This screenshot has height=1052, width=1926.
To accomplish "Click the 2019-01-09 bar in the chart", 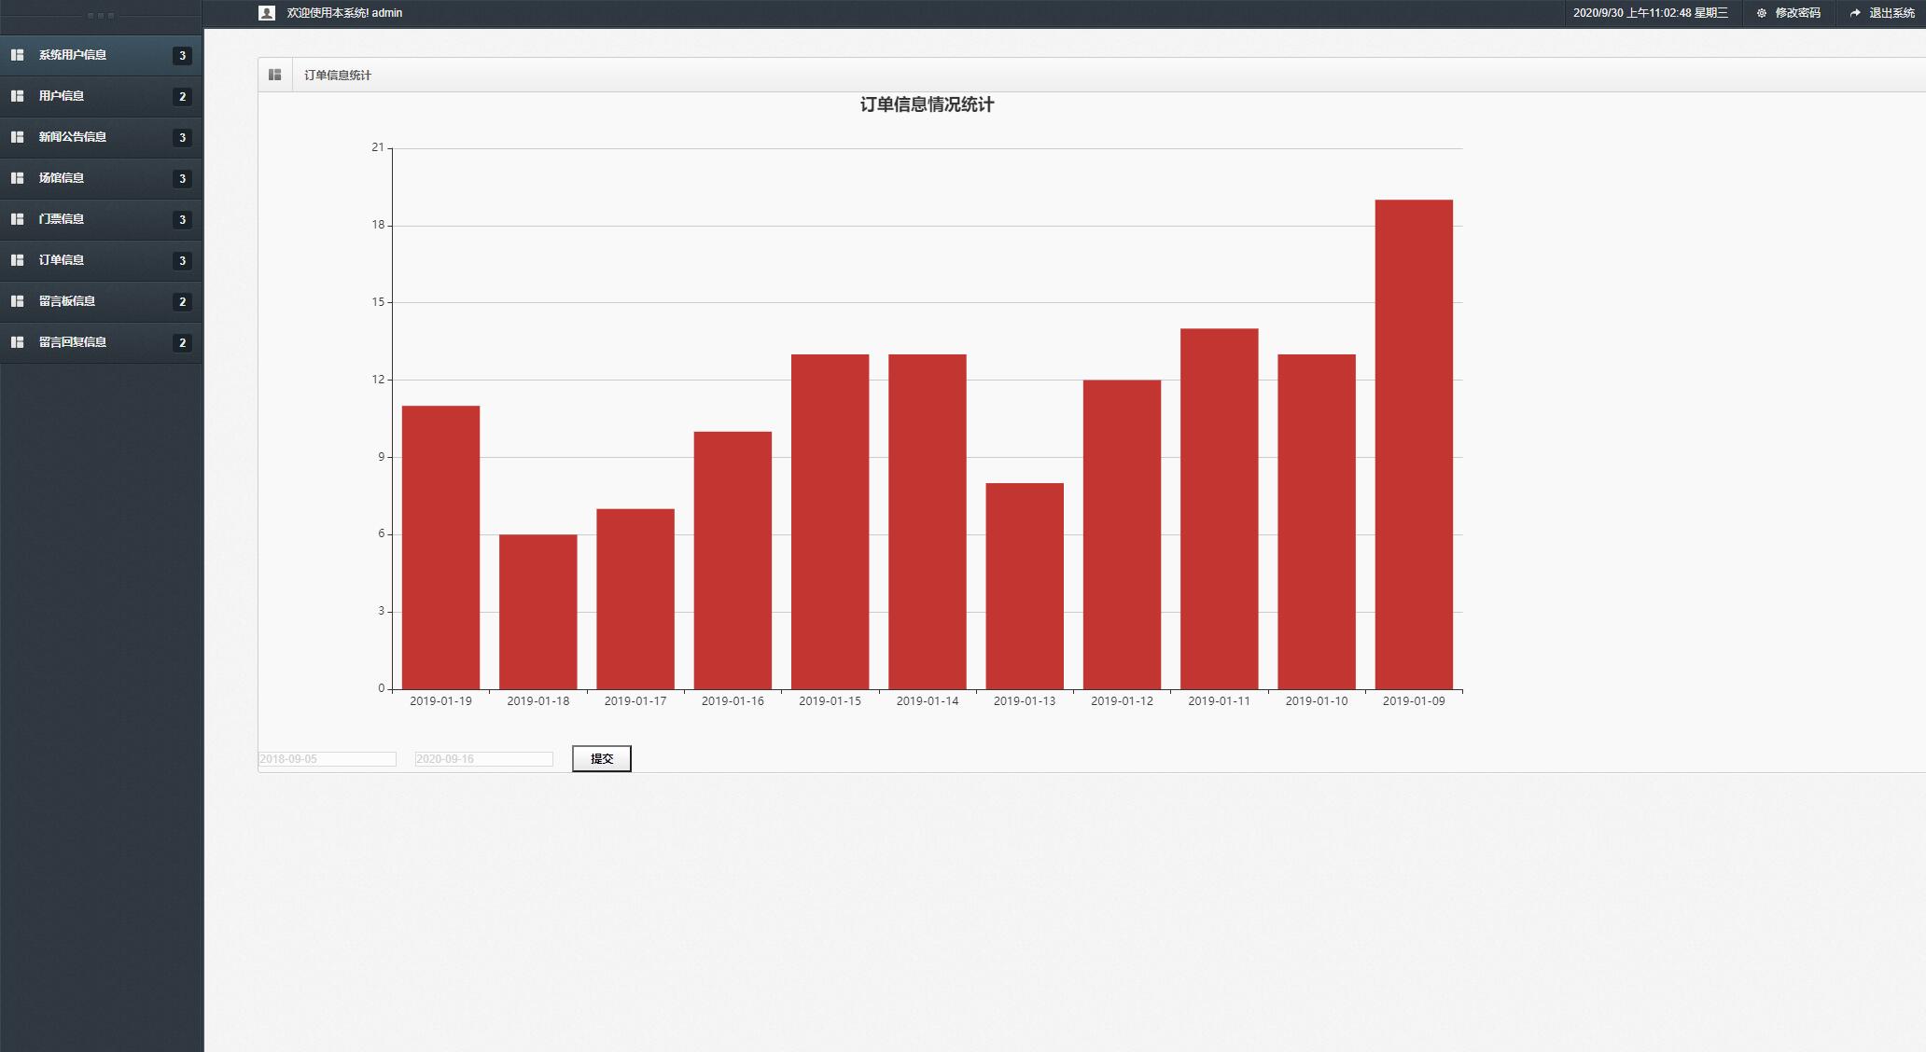I will tap(1414, 444).
